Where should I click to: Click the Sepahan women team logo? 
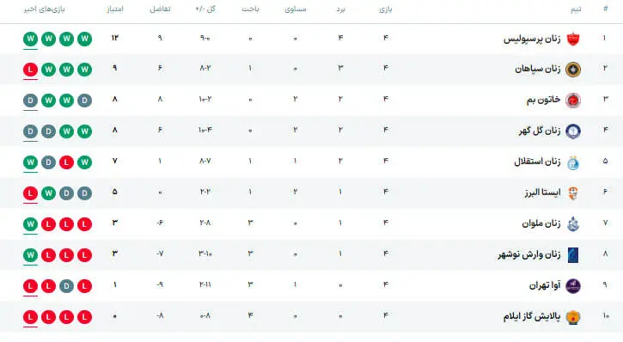[x=573, y=70]
